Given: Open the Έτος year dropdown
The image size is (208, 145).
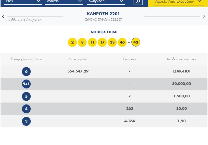Looking at the screenshot, I should click(23, 2).
